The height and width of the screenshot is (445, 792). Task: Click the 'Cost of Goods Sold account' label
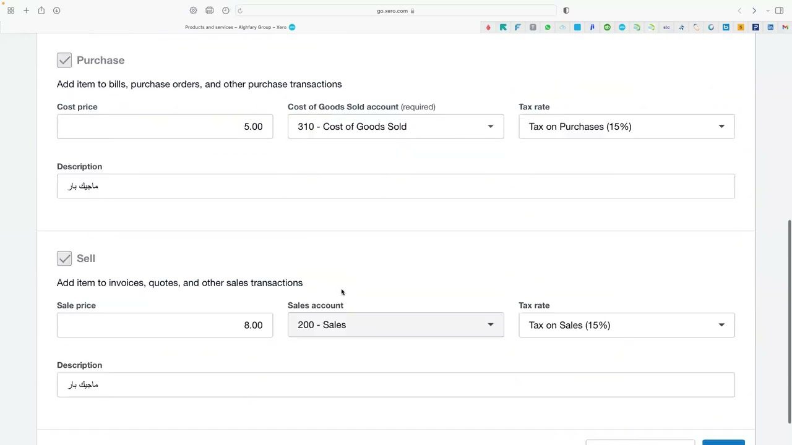coord(343,107)
